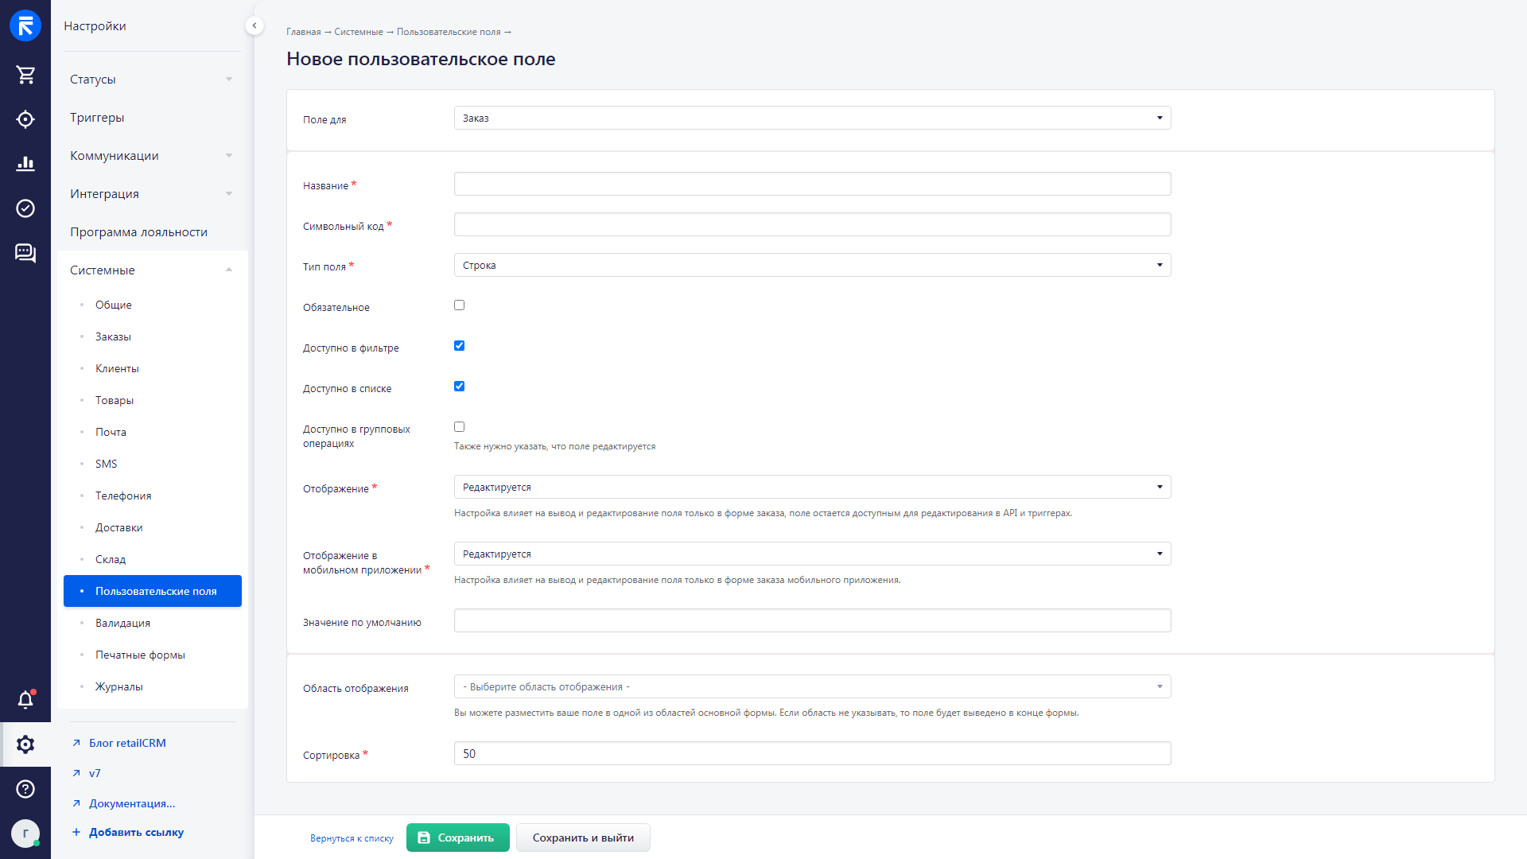Open Валидация settings menu item

(x=122, y=624)
